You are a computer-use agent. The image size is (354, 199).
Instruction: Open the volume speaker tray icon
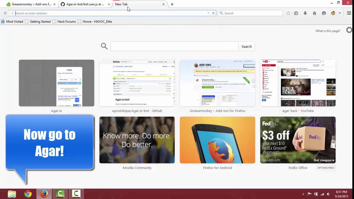coord(329,194)
